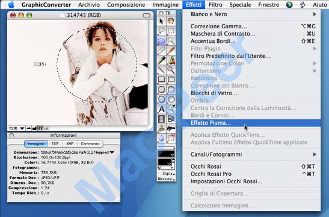The image size is (329, 217).
Task: Select the filled rounded rectangle tool
Action: [171, 90]
